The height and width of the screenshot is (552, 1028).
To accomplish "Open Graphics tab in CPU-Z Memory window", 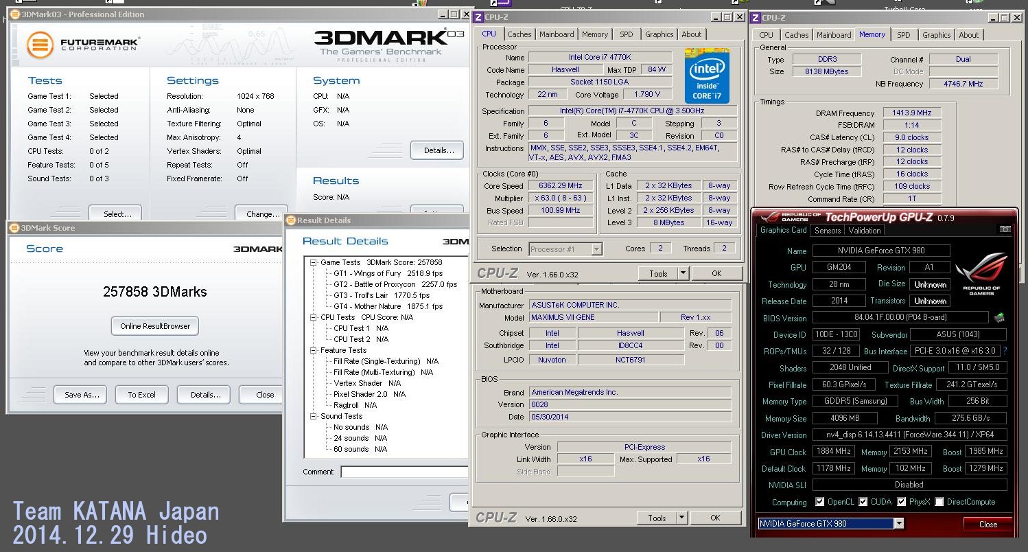I will 936,35.
